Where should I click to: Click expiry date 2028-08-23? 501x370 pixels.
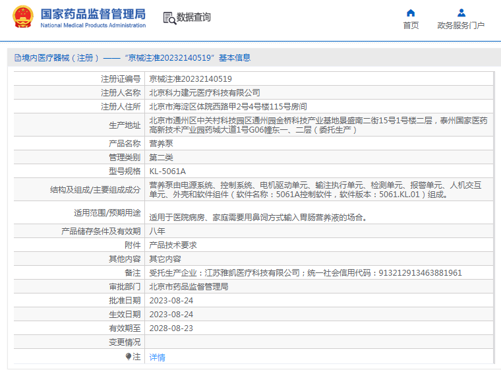171,328
